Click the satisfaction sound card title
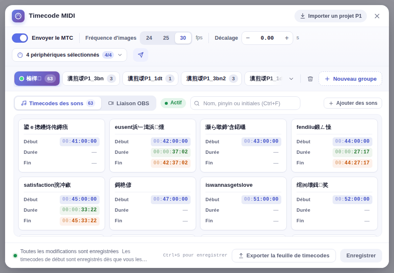This screenshot has height=273, width=394. click(x=47, y=185)
